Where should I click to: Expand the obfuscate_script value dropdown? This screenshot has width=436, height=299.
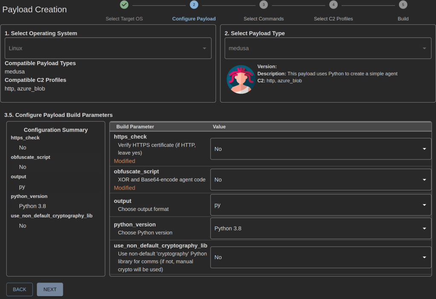321,180
